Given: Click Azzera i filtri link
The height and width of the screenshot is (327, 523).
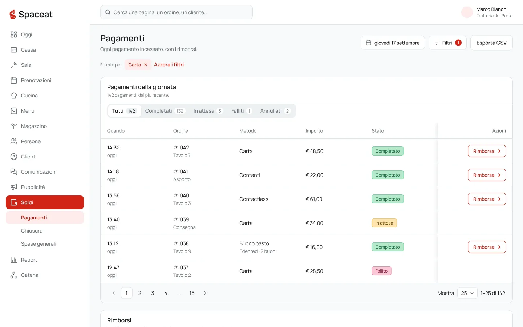Looking at the screenshot, I should click(169, 65).
